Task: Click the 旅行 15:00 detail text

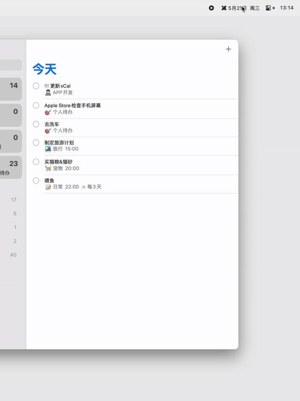Action: (66, 149)
